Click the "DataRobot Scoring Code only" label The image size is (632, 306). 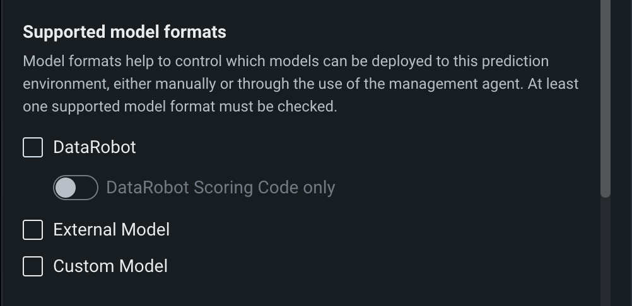[x=221, y=188]
